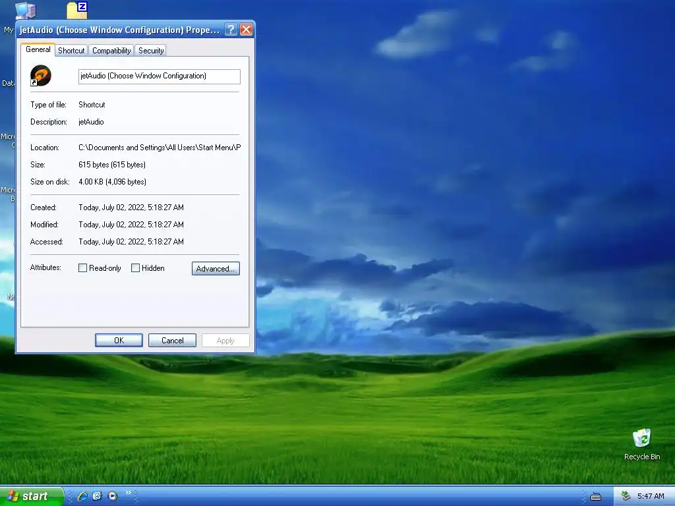
Task: Click the Safely Remove Hardware tray icon
Action: 626,496
